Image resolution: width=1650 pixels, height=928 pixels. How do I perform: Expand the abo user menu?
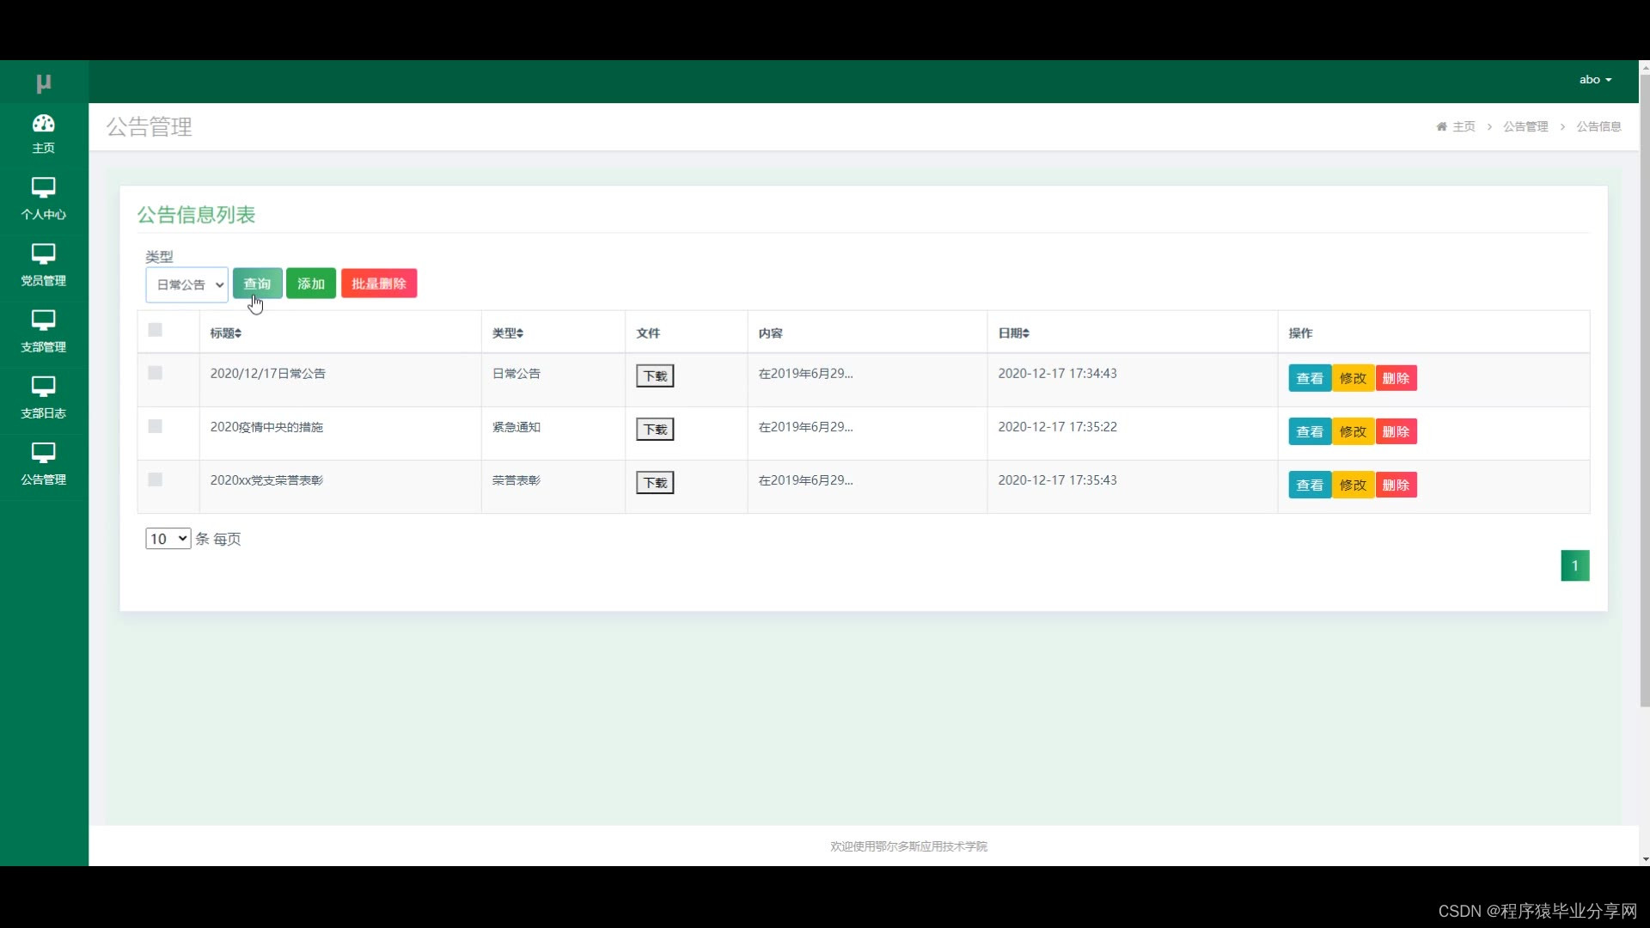tap(1595, 79)
